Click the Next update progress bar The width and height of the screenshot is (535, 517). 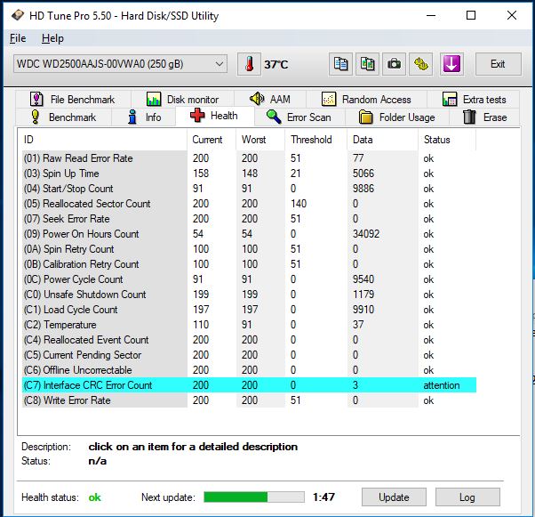[x=254, y=497]
